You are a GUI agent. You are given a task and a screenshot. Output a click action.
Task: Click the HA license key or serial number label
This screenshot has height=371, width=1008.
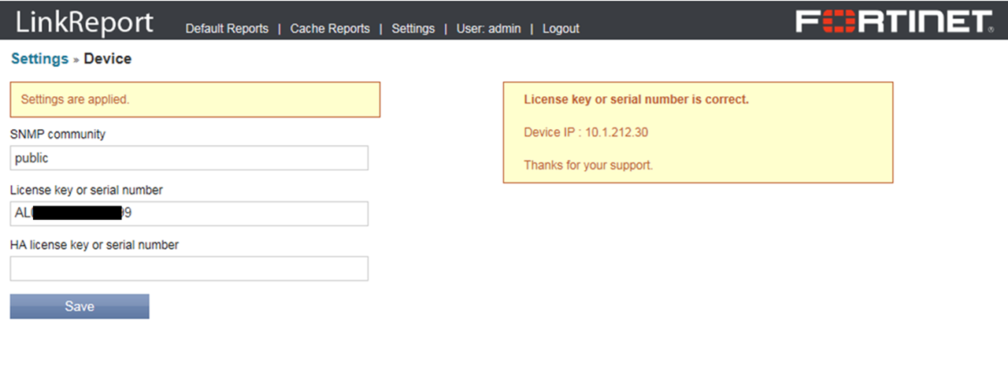coord(94,245)
